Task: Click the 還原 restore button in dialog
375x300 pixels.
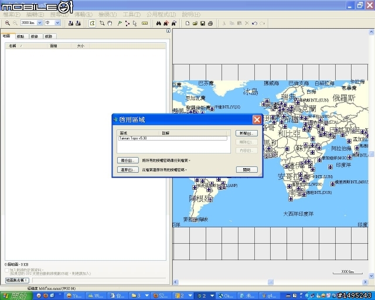Action: 128,169
